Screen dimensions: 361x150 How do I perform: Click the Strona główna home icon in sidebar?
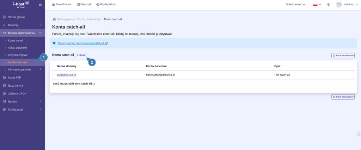[4, 17]
